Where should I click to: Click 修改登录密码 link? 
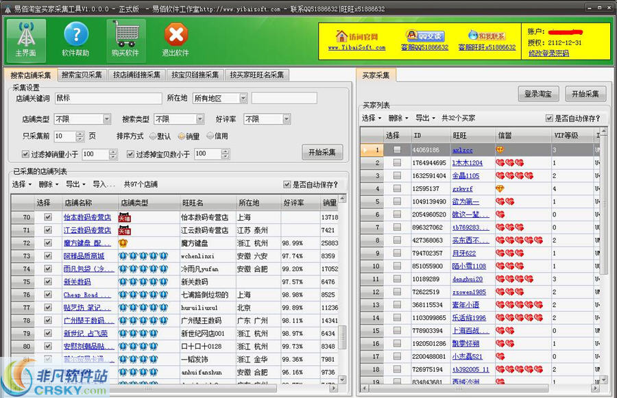click(548, 53)
